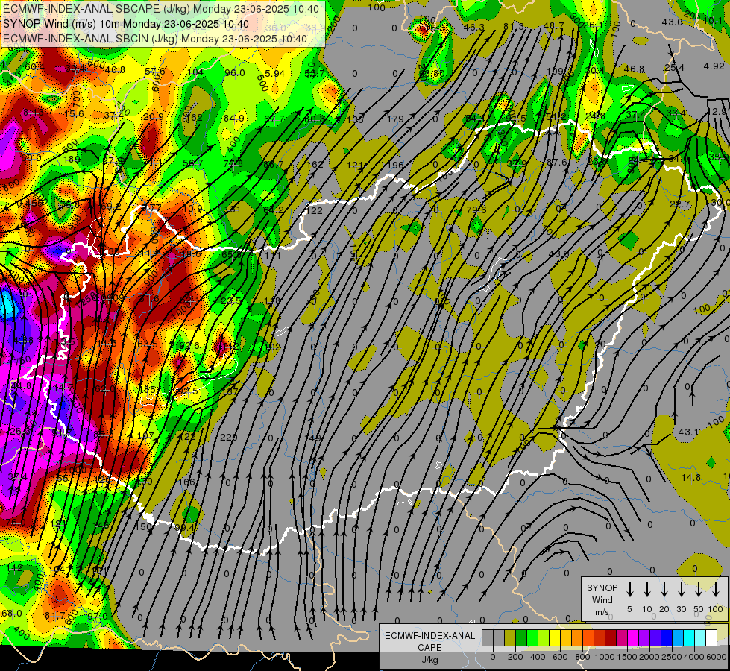Click the '25.4' value on the map
The width and height of the screenshot is (730, 671).
674,68
